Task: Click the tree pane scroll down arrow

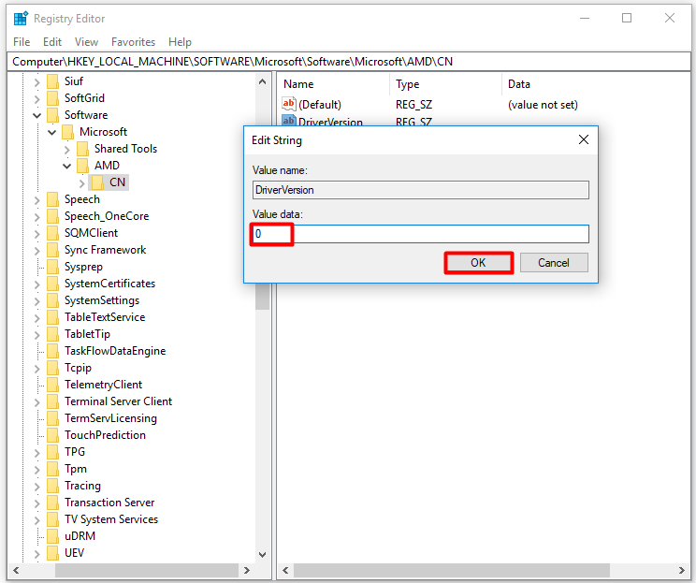Action: [262, 555]
